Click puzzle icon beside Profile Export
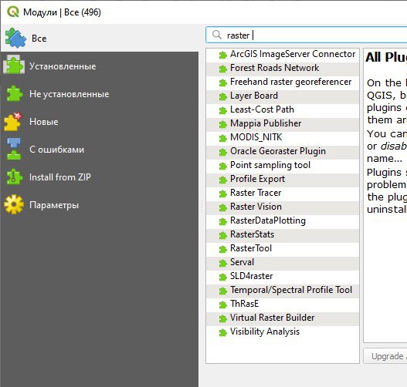 [x=222, y=180]
